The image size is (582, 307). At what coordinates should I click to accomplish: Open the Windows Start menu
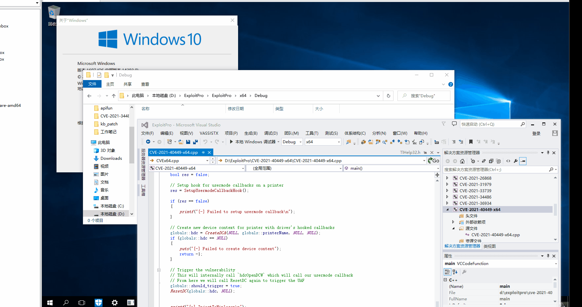pos(50,302)
